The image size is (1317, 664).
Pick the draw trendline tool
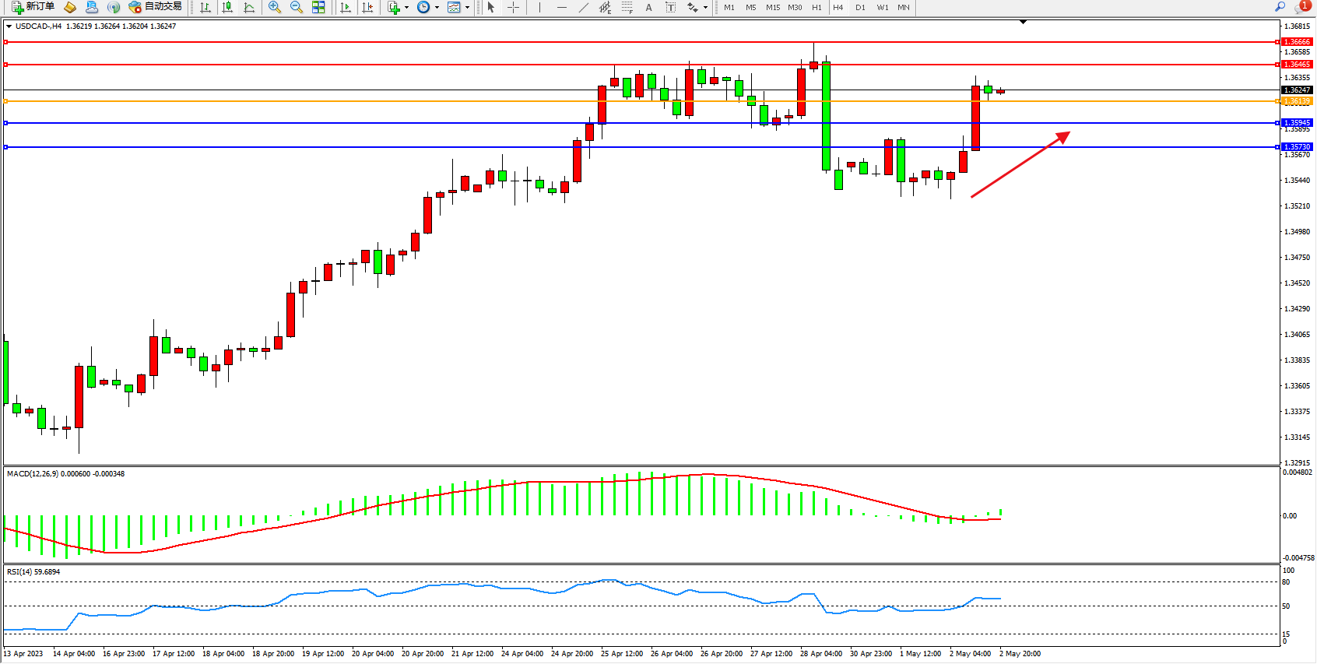pyautogui.click(x=584, y=7)
